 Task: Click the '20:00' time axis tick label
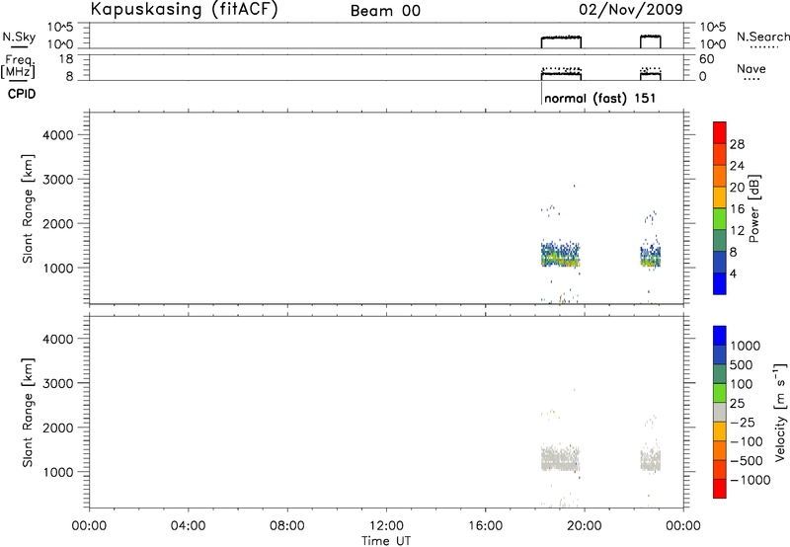point(584,526)
